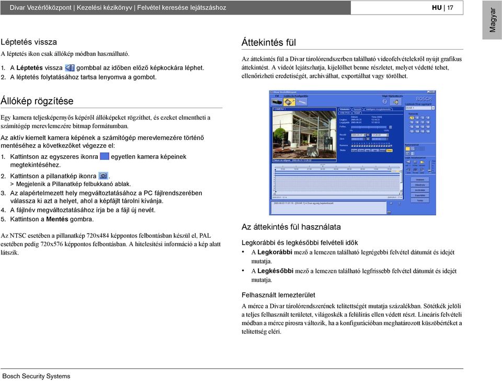Switch to the Áttekintés tab
The height and width of the screenshot is (381, 502).
pos(345,109)
